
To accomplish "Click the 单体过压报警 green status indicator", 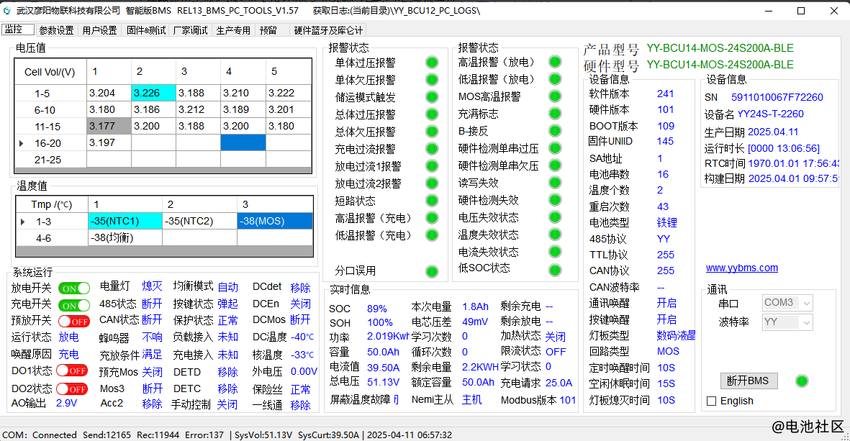I will click(432, 62).
